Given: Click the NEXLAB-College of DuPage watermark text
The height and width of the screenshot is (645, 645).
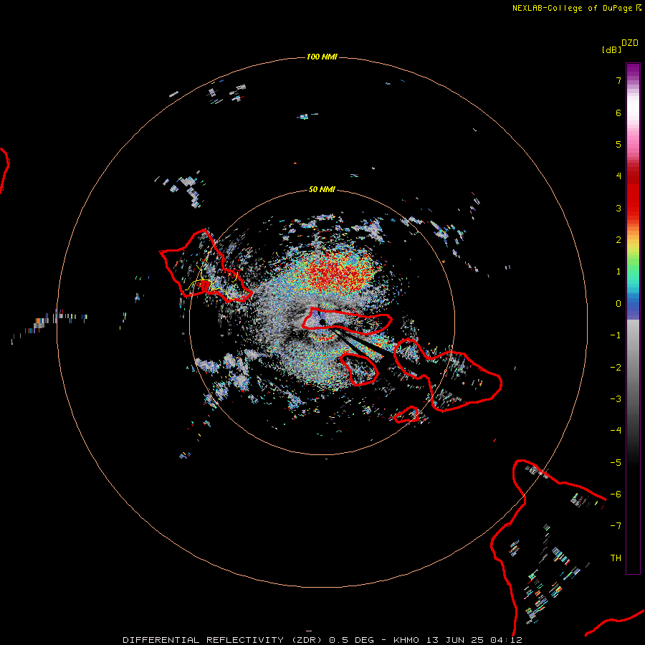Looking at the screenshot, I should pos(576,8).
